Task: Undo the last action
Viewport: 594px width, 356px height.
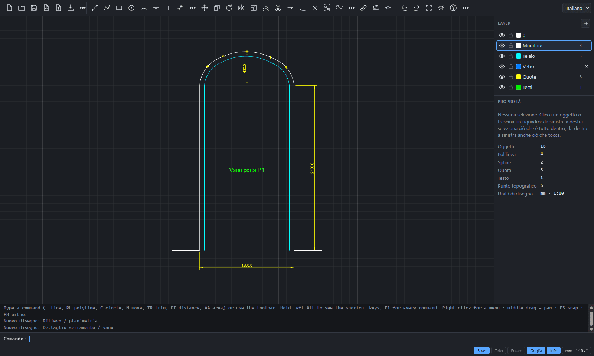Action: [404, 8]
